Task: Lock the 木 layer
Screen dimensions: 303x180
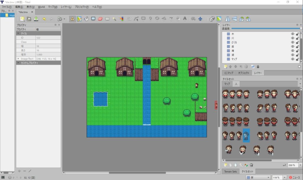Action: tap(297, 34)
